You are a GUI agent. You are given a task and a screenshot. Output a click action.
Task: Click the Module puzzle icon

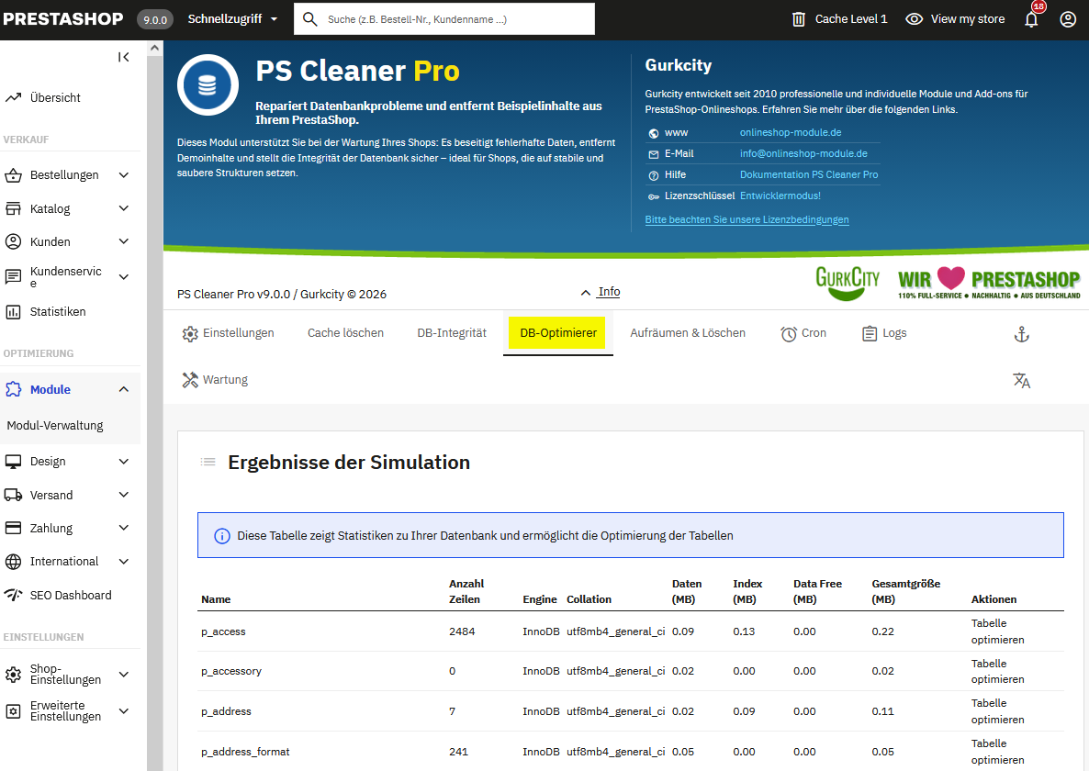pos(13,389)
